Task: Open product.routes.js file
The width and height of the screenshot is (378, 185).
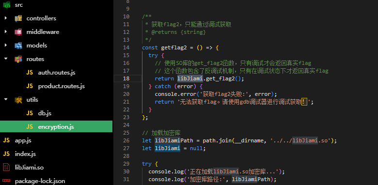Action: coord(62,86)
